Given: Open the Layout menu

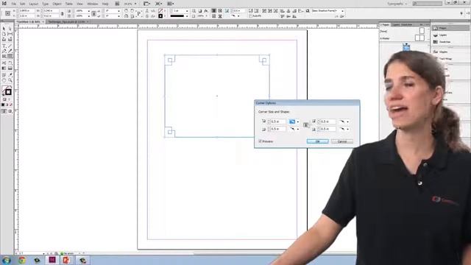Looking at the screenshot, I should click(34, 4).
